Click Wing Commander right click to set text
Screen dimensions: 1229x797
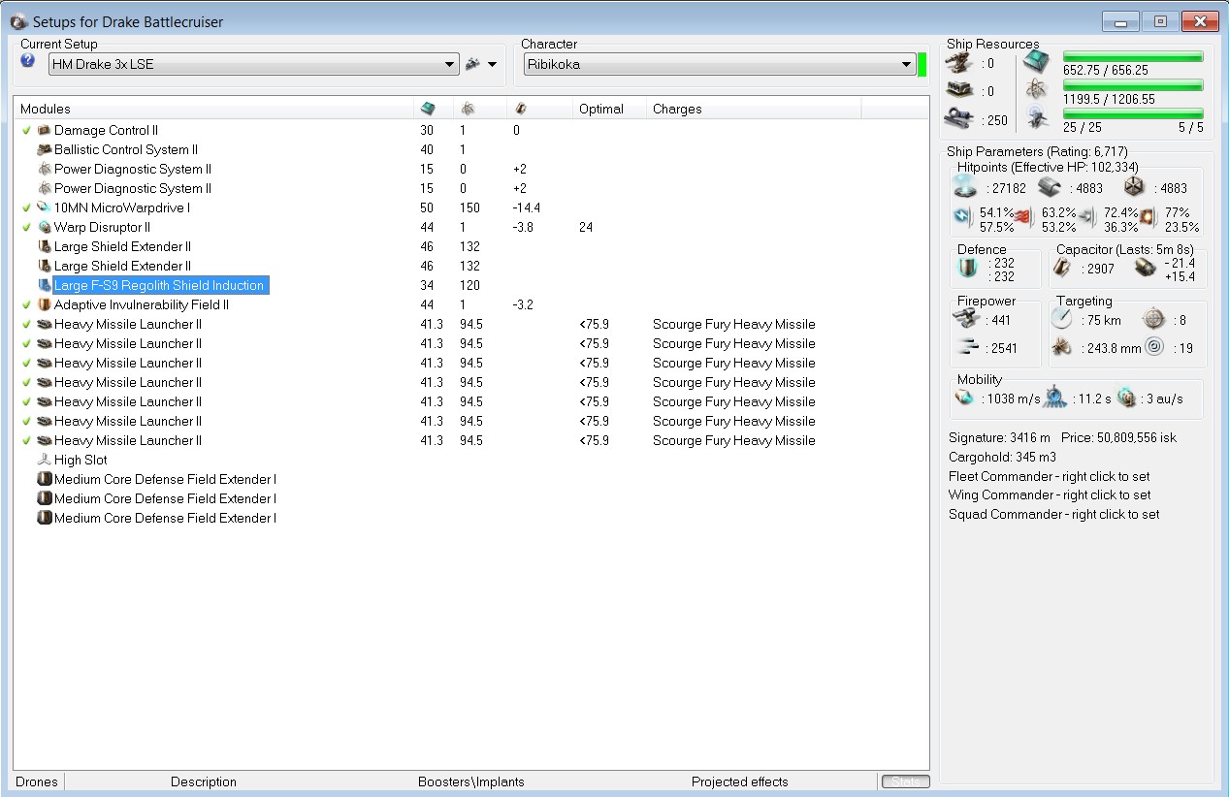click(x=1050, y=494)
